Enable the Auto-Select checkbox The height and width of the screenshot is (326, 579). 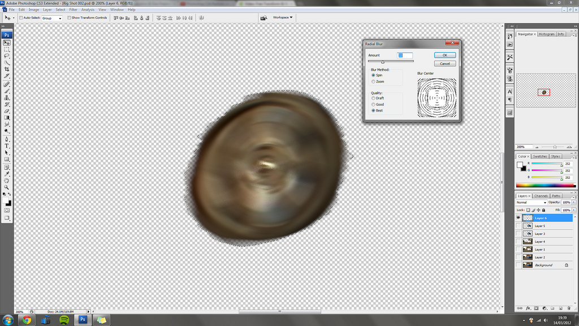(x=21, y=18)
